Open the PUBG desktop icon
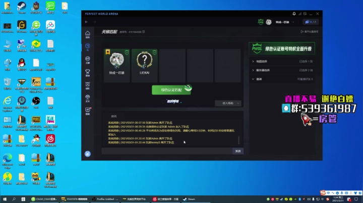This screenshot has width=363, height=203. pos(36,123)
